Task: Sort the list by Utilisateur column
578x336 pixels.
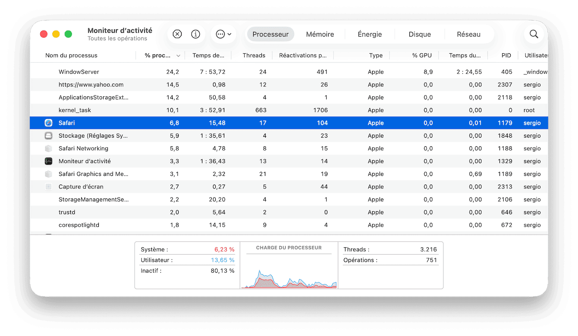Action: (x=537, y=55)
